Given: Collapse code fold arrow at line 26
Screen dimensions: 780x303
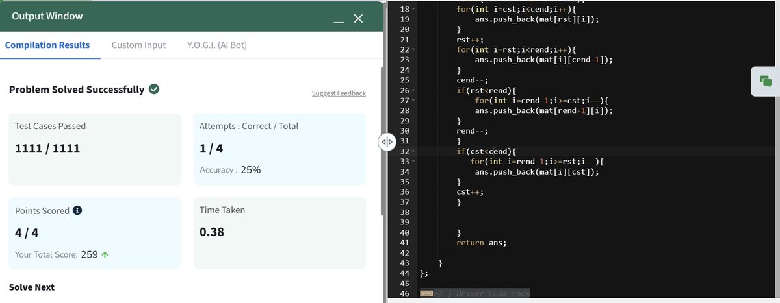Looking at the screenshot, I should (413, 90).
